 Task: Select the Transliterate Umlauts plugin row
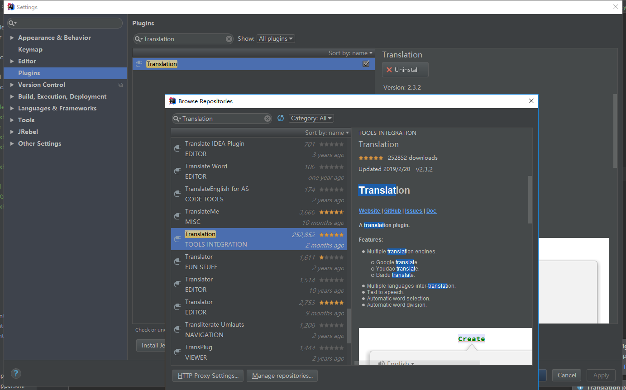[259, 330]
